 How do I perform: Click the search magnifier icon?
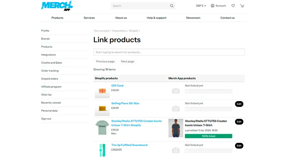coord(171,6)
